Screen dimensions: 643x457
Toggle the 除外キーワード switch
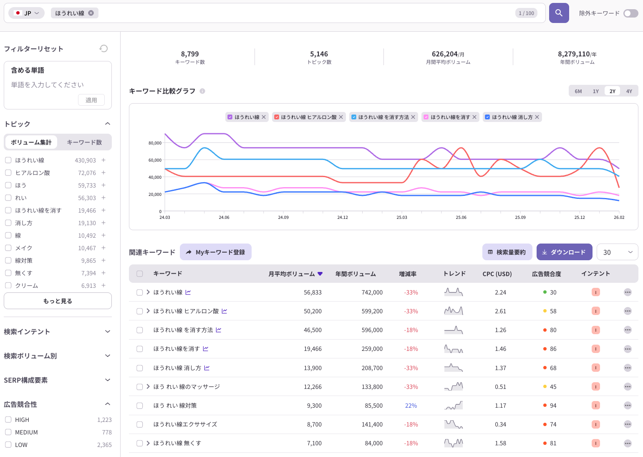[630, 13]
